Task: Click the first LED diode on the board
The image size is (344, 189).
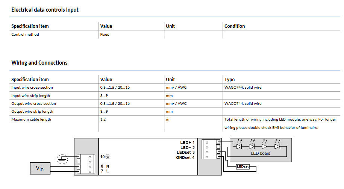Action: (x=239, y=146)
